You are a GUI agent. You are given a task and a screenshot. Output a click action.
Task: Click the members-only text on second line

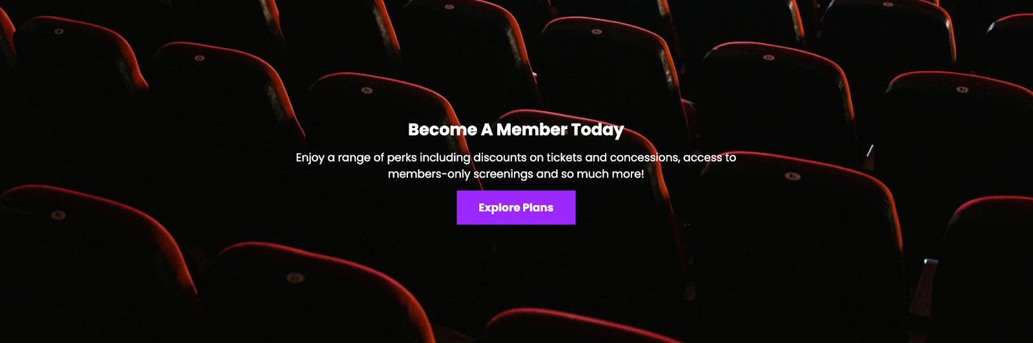point(429,174)
